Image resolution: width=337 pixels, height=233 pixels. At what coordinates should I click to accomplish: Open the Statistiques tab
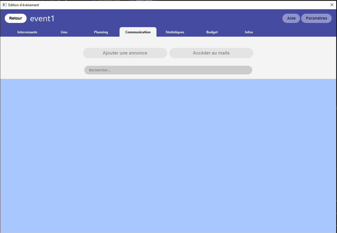(175, 32)
